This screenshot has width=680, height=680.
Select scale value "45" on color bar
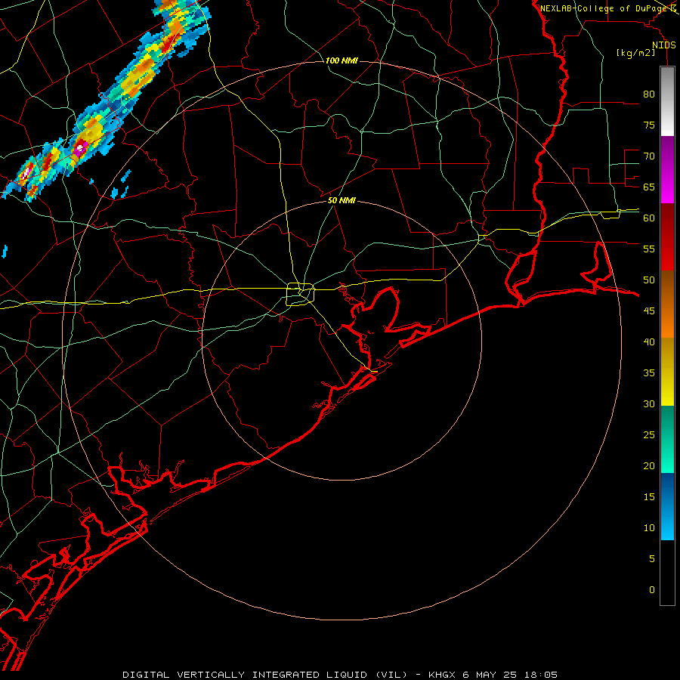(x=649, y=311)
